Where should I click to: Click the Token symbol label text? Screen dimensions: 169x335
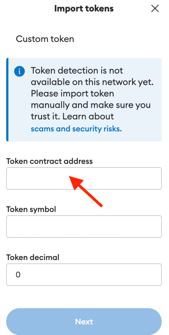tap(31, 209)
